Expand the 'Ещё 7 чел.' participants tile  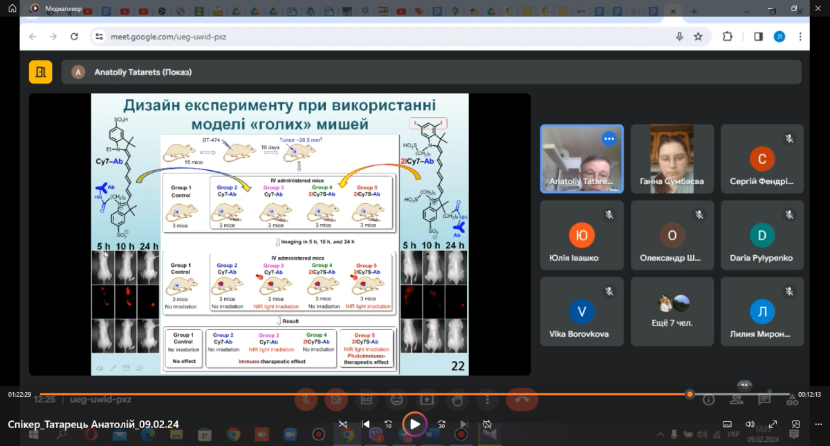coord(672,311)
